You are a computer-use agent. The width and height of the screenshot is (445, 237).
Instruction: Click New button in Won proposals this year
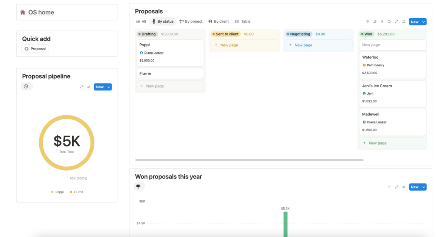pyautogui.click(x=415, y=187)
